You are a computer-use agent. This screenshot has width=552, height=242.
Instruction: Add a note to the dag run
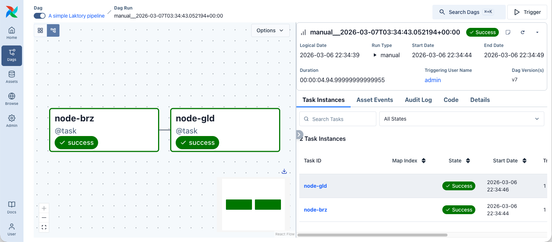coord(508,32)
